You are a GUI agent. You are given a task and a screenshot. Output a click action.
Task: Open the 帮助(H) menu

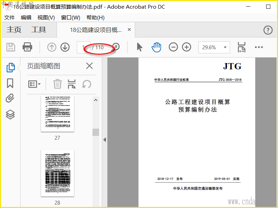coord(95,18)
